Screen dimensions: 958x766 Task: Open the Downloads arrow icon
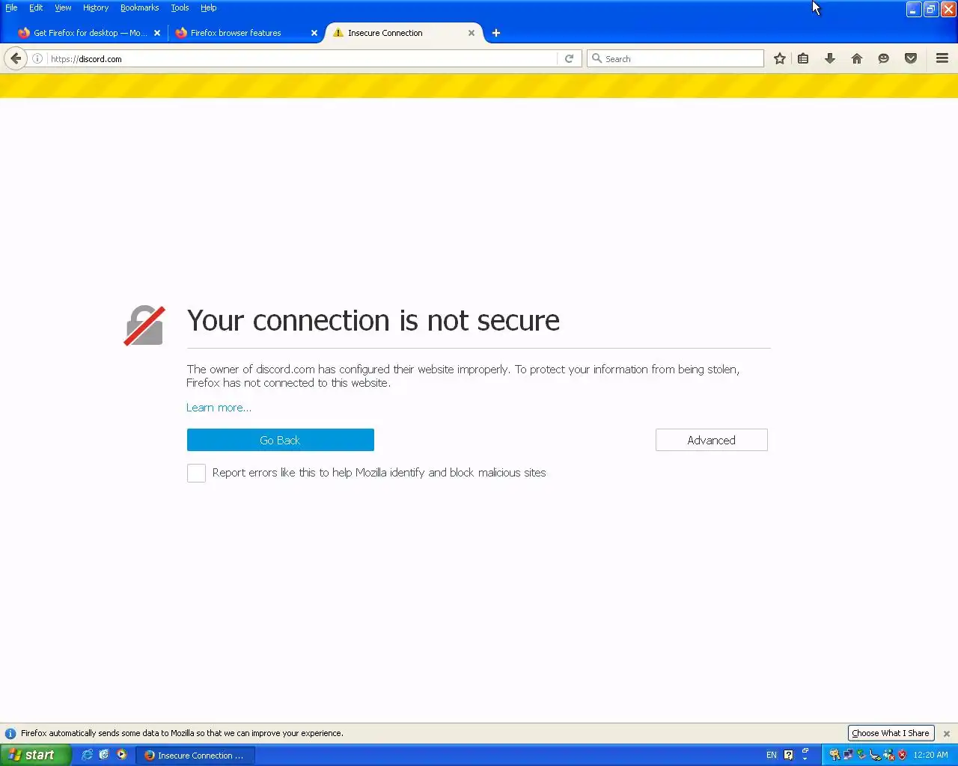[x=830, y=58]
